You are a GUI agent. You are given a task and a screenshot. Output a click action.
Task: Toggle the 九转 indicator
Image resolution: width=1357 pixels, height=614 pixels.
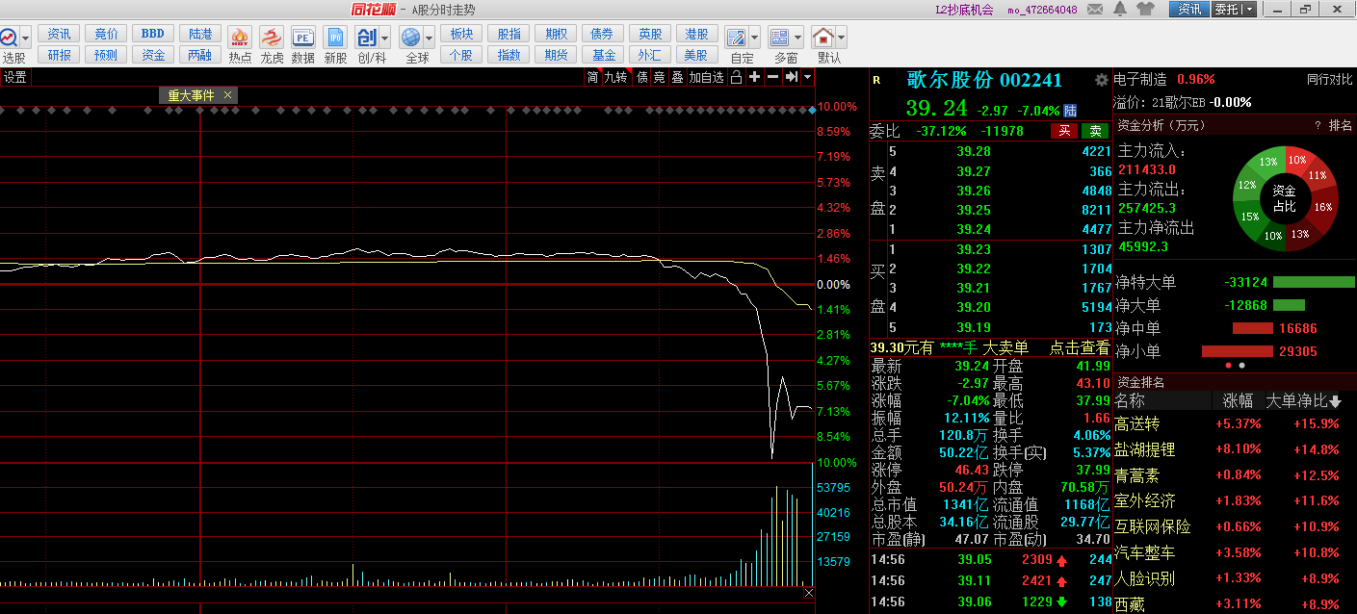(615, 77)
